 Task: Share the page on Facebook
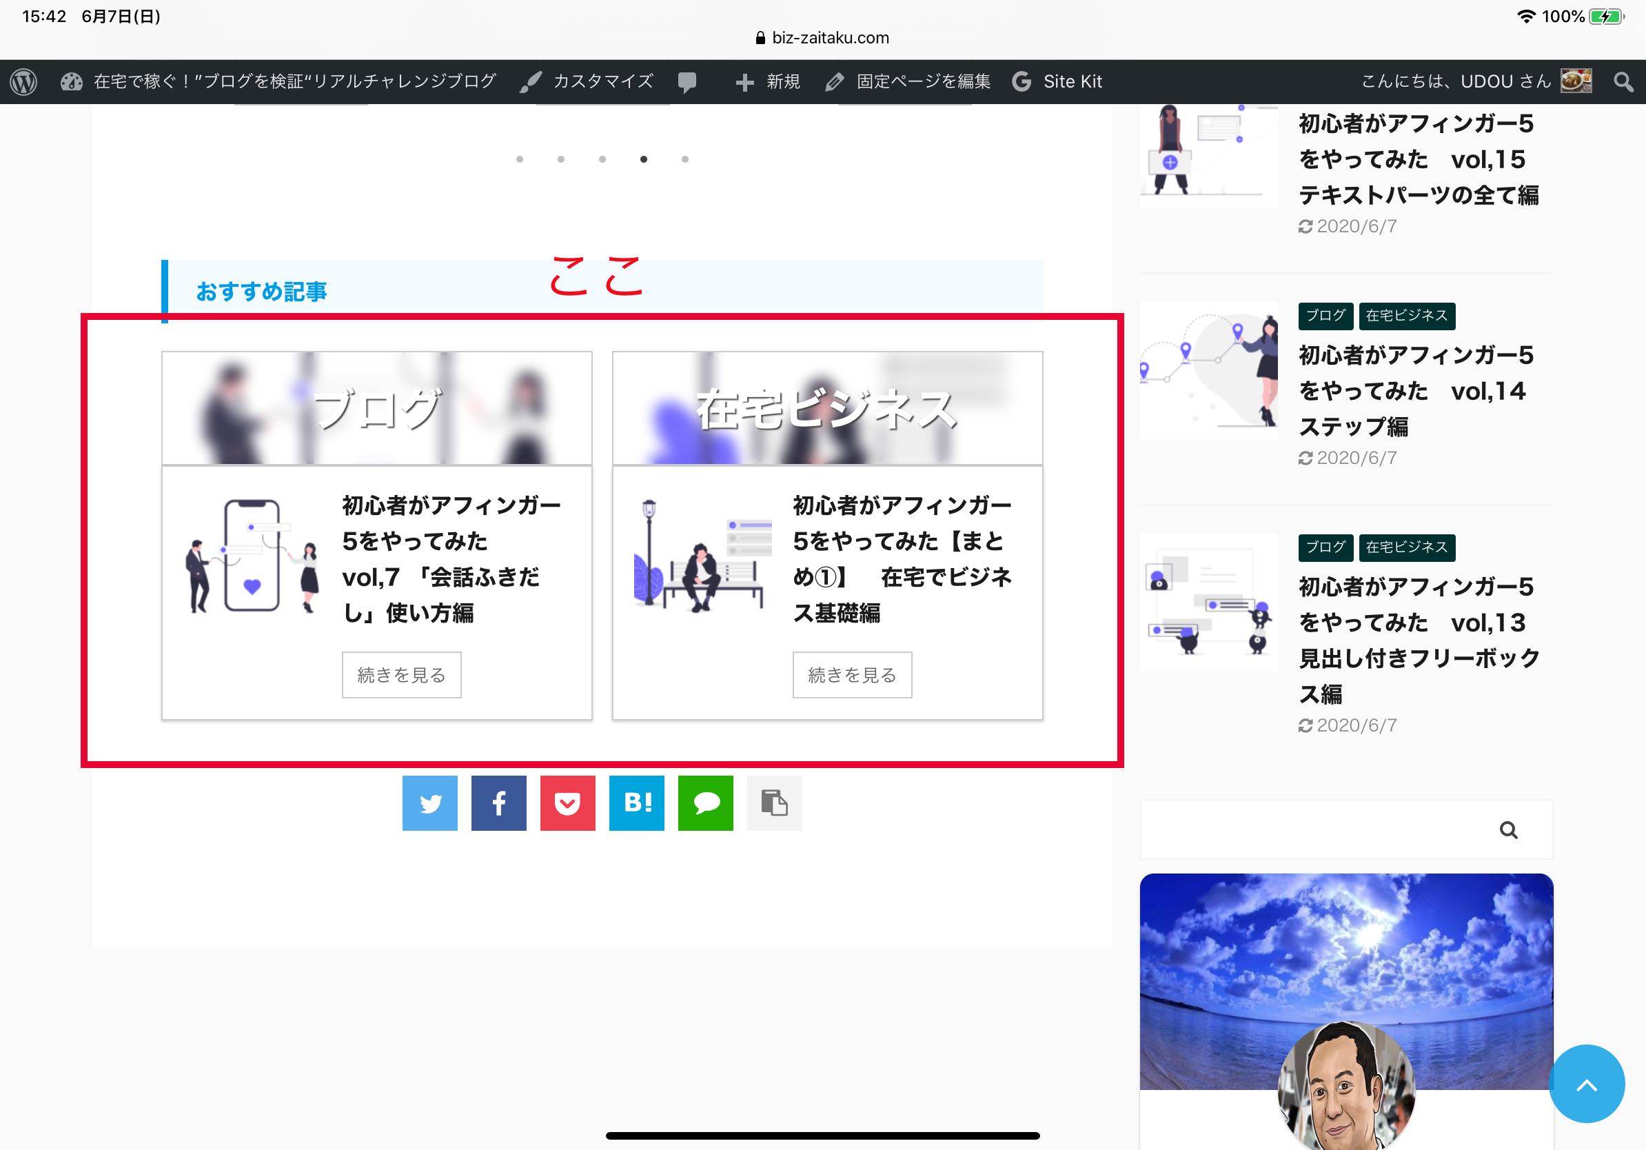tap(499, 803)
